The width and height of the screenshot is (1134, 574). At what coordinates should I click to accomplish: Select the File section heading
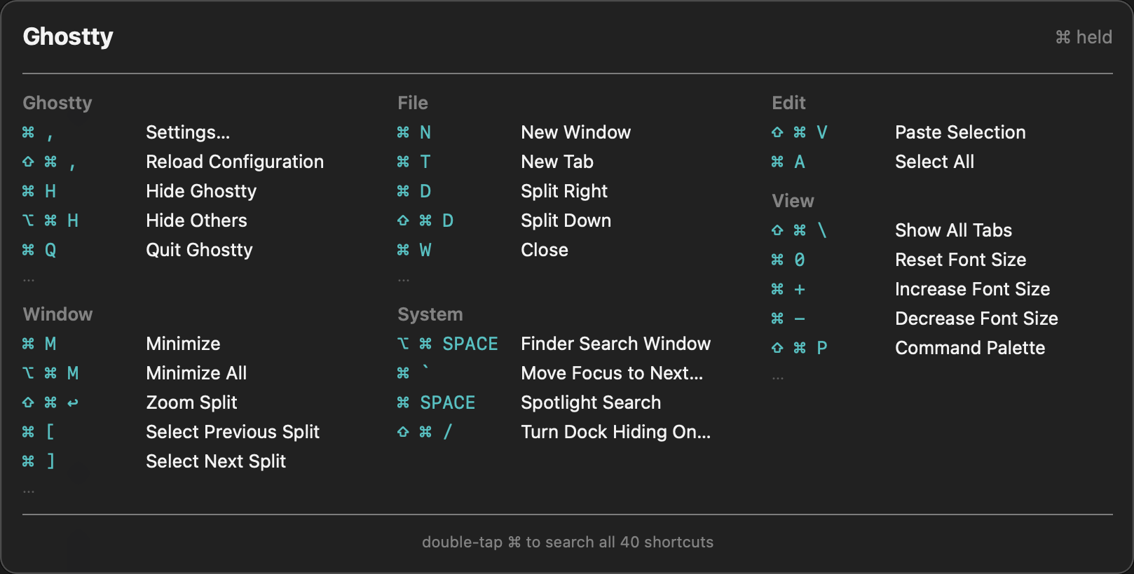tap(413, 103)
